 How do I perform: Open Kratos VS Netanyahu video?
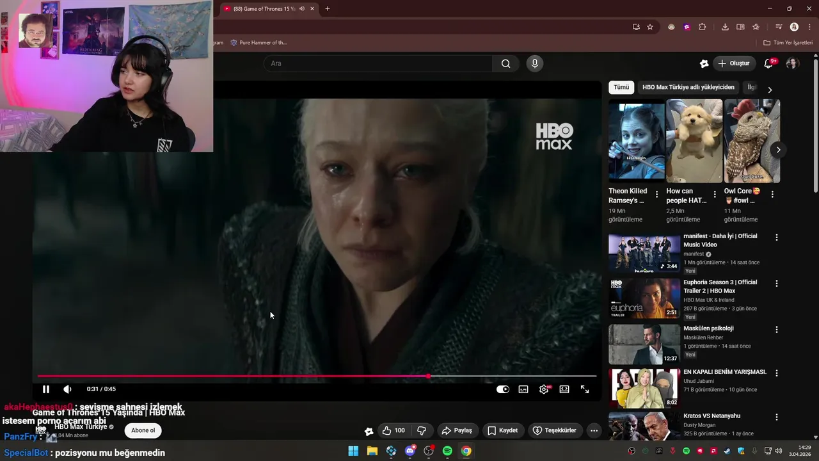tap(644, 426)
